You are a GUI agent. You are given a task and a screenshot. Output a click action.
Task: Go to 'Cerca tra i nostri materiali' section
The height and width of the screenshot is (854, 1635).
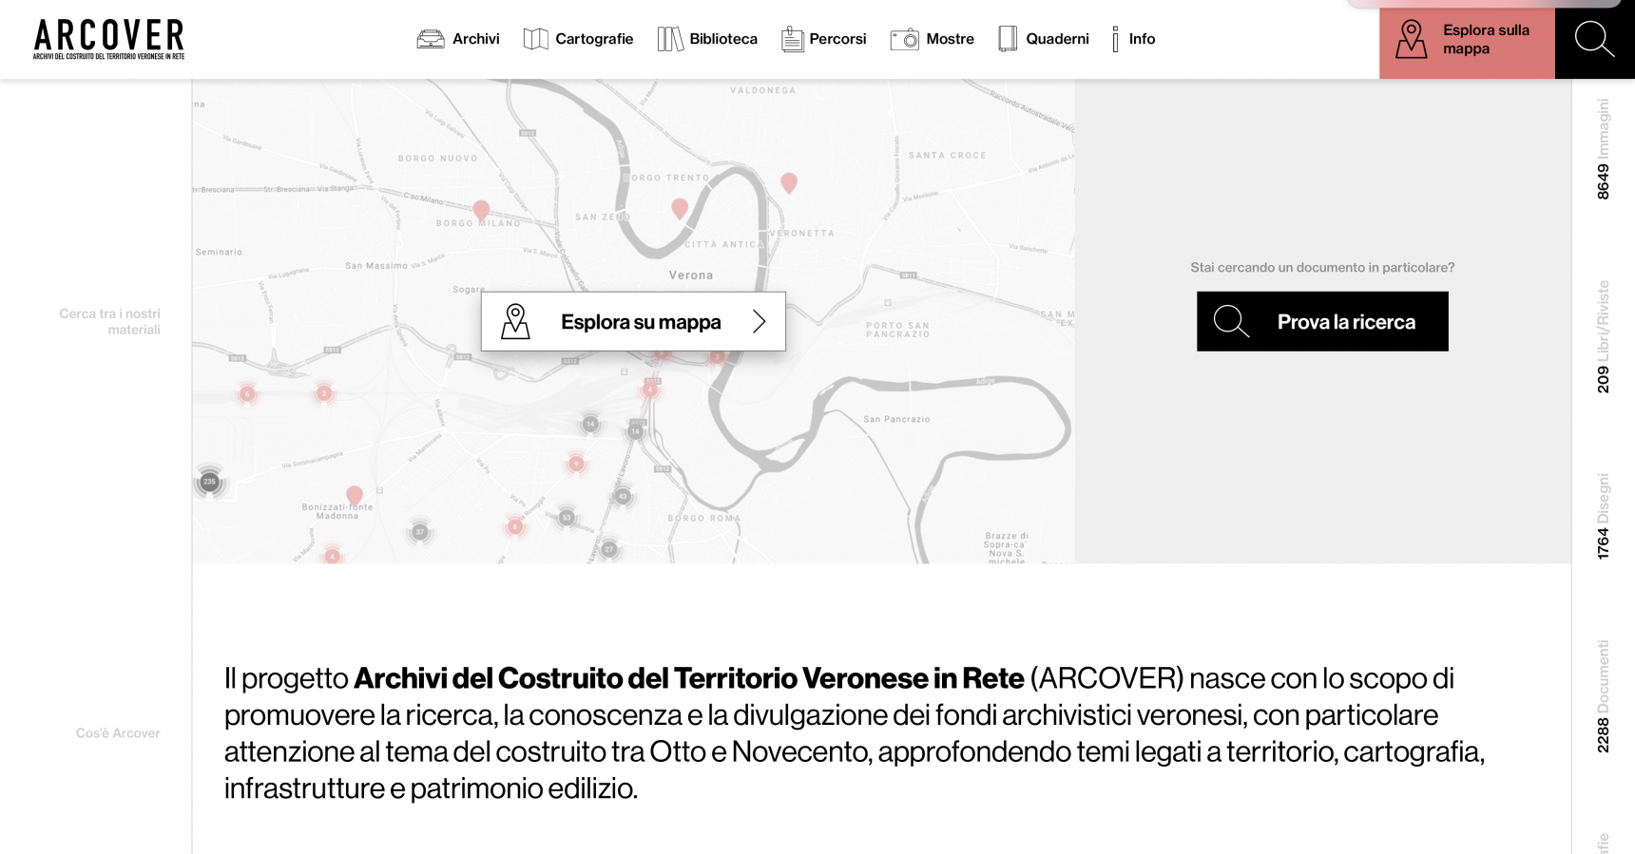pos(109,321)
